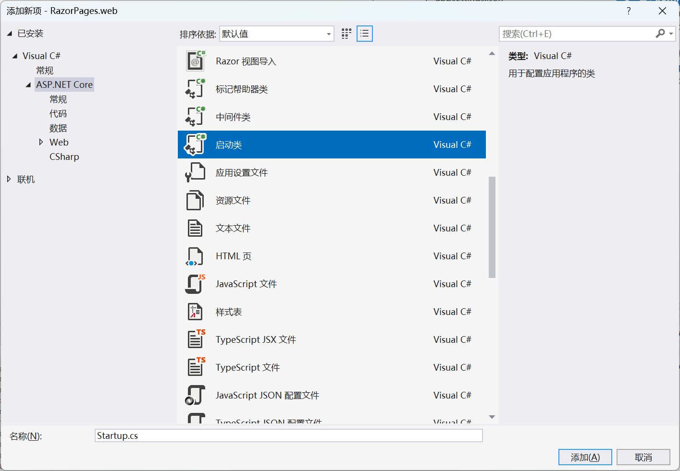Click the template list scrollbar thumb
Image resolution: width=680 pixels, height=471 pixels.
coord(492,227)
